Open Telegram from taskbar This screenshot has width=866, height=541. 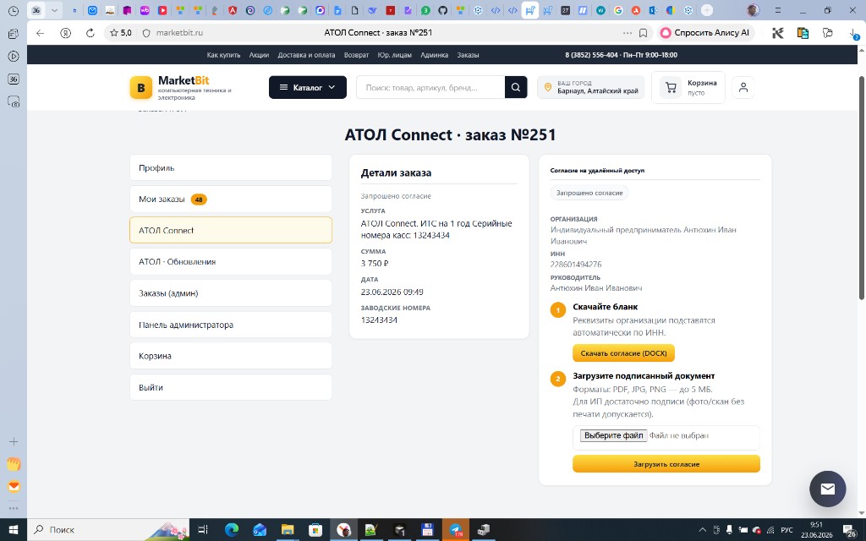(x=455, y=530)
